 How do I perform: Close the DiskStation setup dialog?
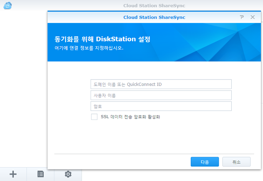[253, 17]
